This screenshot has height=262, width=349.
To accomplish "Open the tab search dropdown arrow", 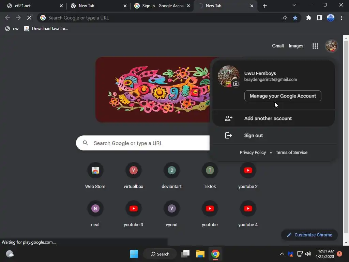I will 294,5.
